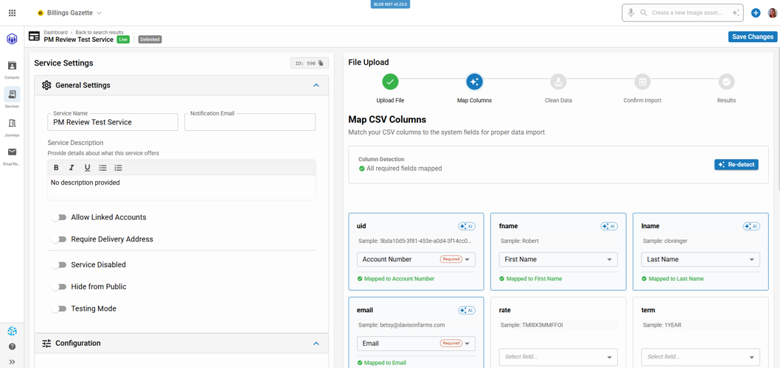Click 'Sample: TMI8X3MMFFOI' text

click(532, 325)
